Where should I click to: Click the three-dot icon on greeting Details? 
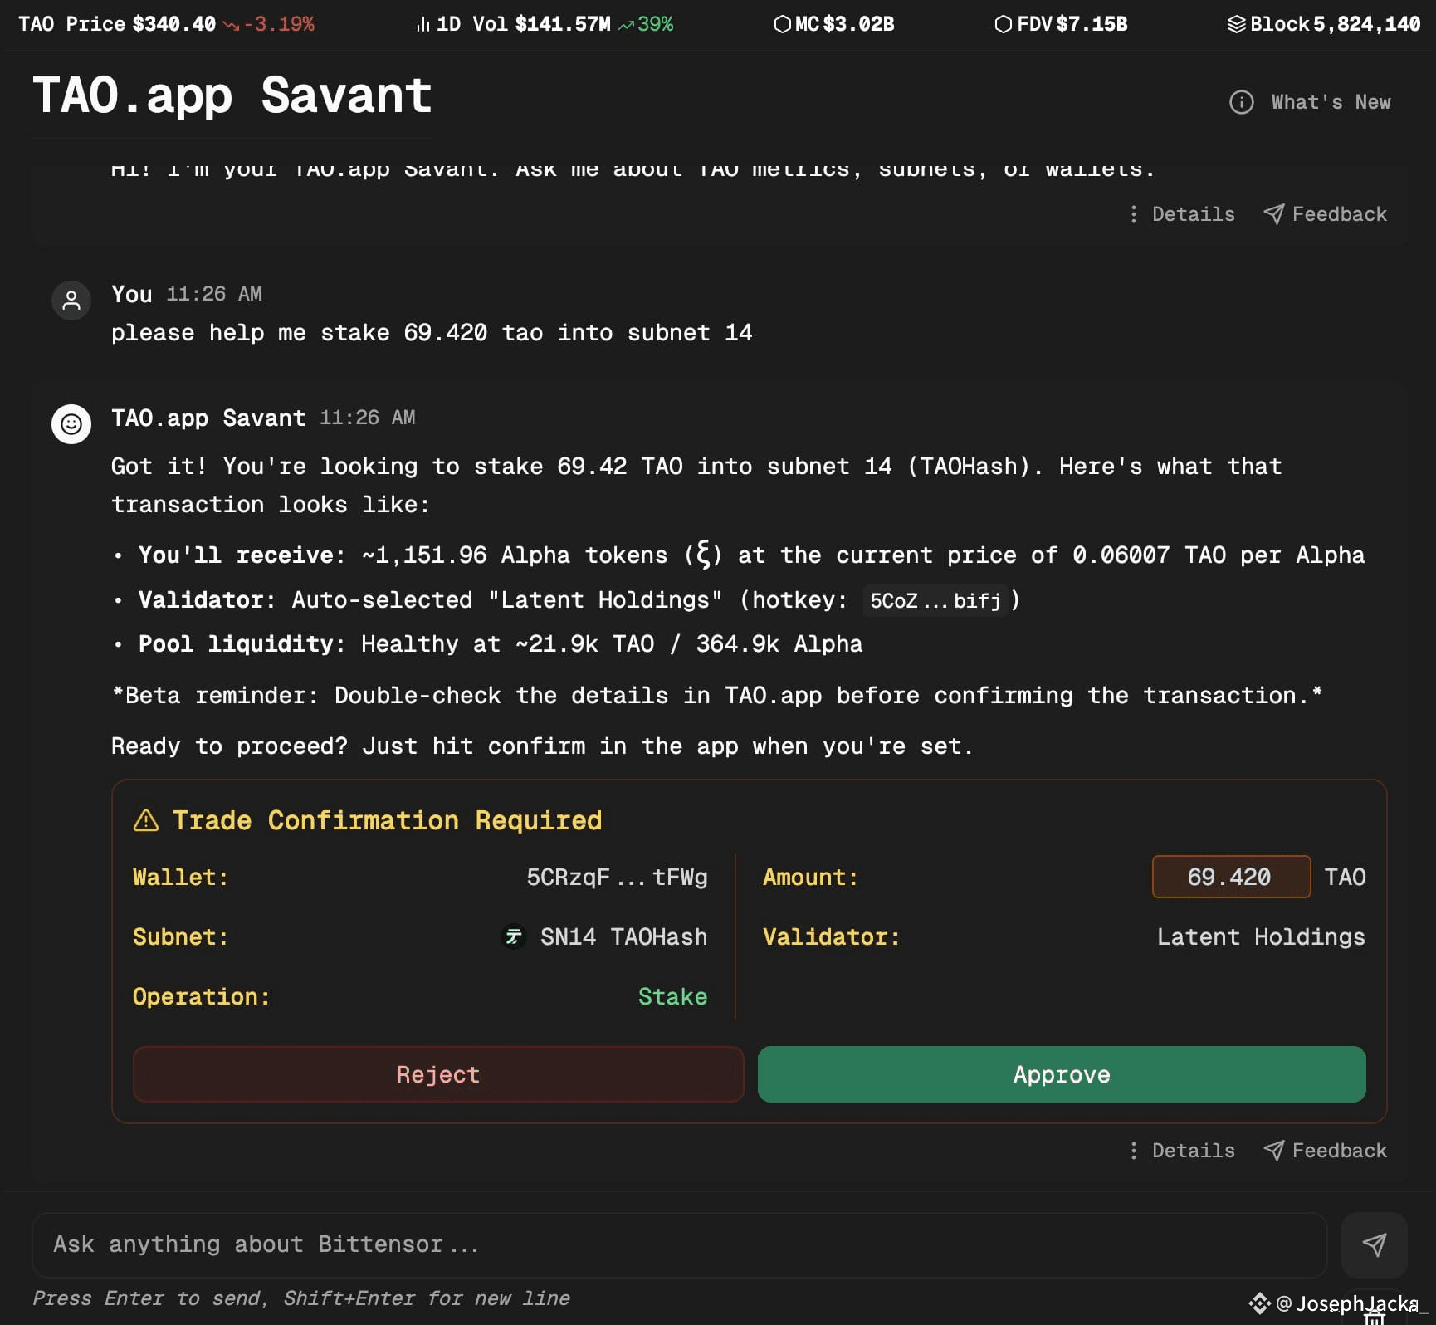pos(1134,214)
